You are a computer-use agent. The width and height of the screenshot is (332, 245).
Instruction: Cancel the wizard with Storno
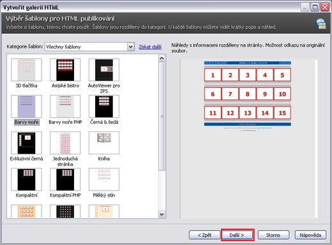[273, 235]
